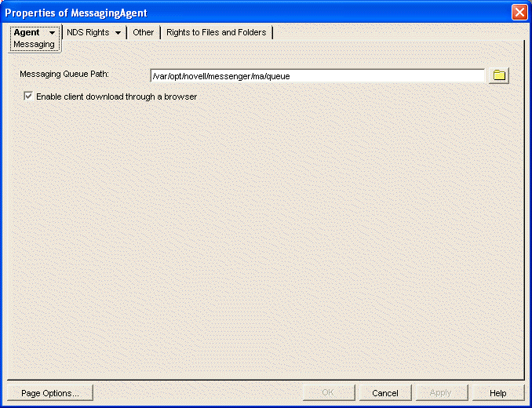Open the Other tab

click(x=144, y=33)
